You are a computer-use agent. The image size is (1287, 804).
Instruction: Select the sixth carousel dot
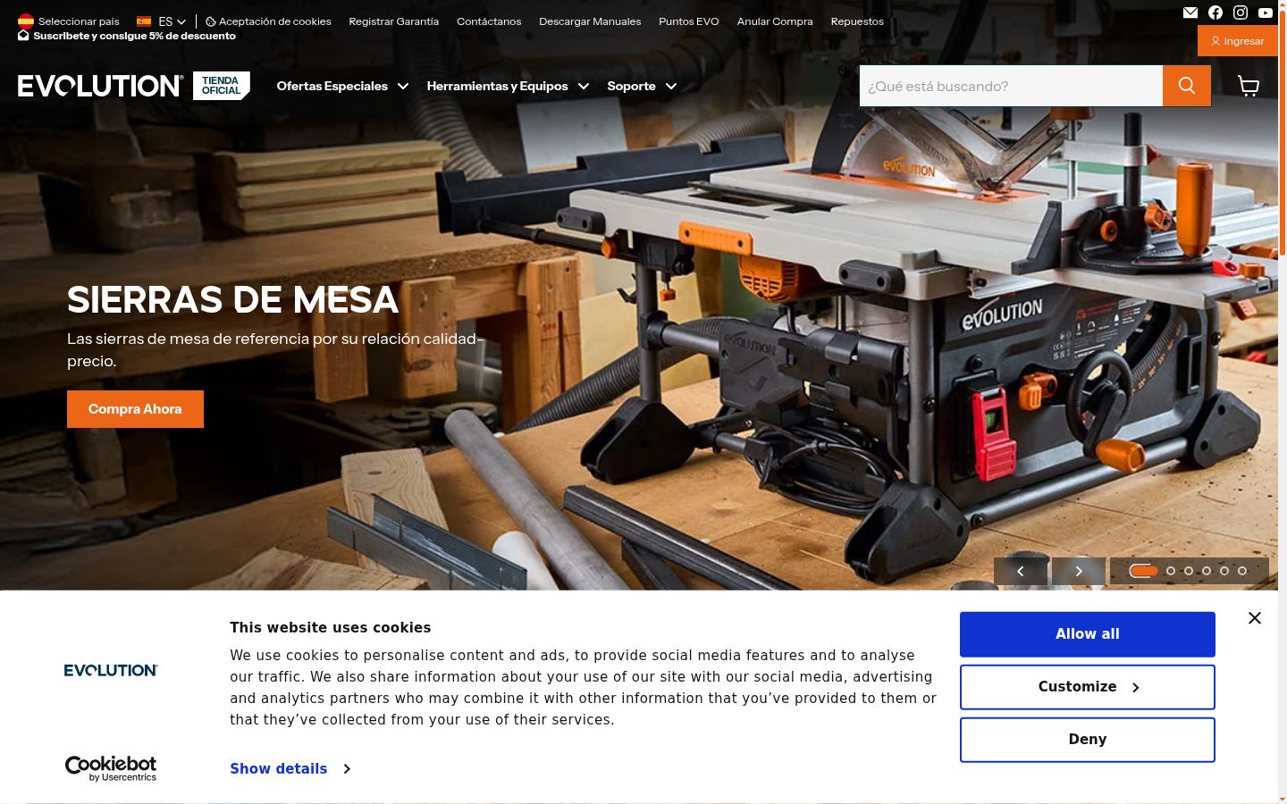[1242, 571]
